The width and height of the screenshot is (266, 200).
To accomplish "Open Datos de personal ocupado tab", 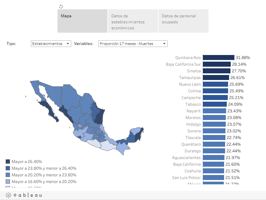I will click(x=183, y=21).
